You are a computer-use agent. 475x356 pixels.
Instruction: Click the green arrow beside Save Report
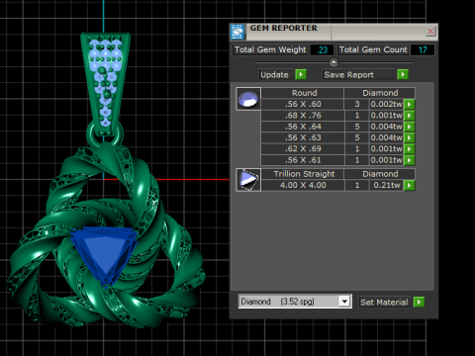403,74
